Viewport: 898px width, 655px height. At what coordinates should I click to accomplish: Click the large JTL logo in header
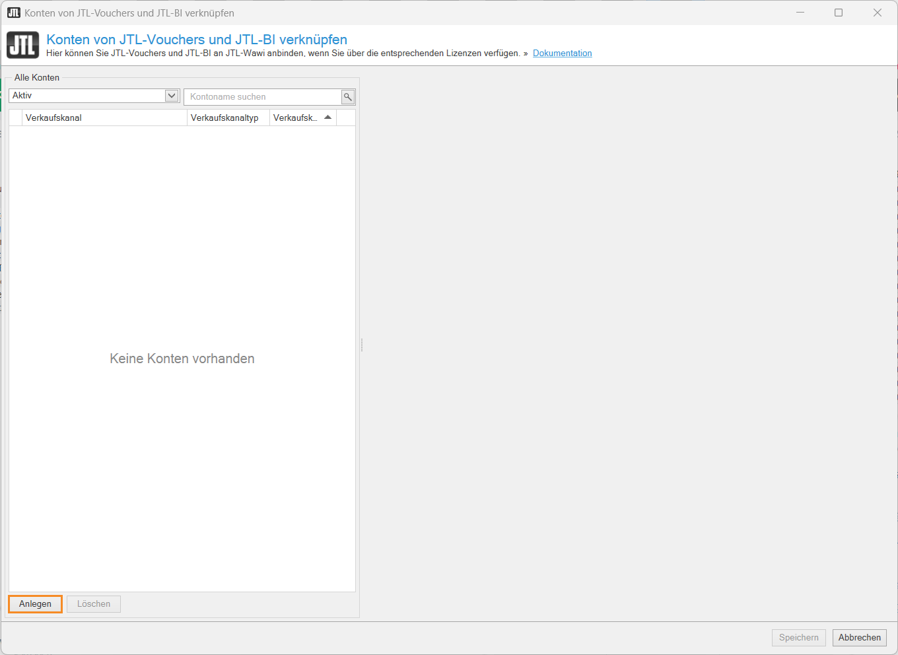click(x=23, y=45)
